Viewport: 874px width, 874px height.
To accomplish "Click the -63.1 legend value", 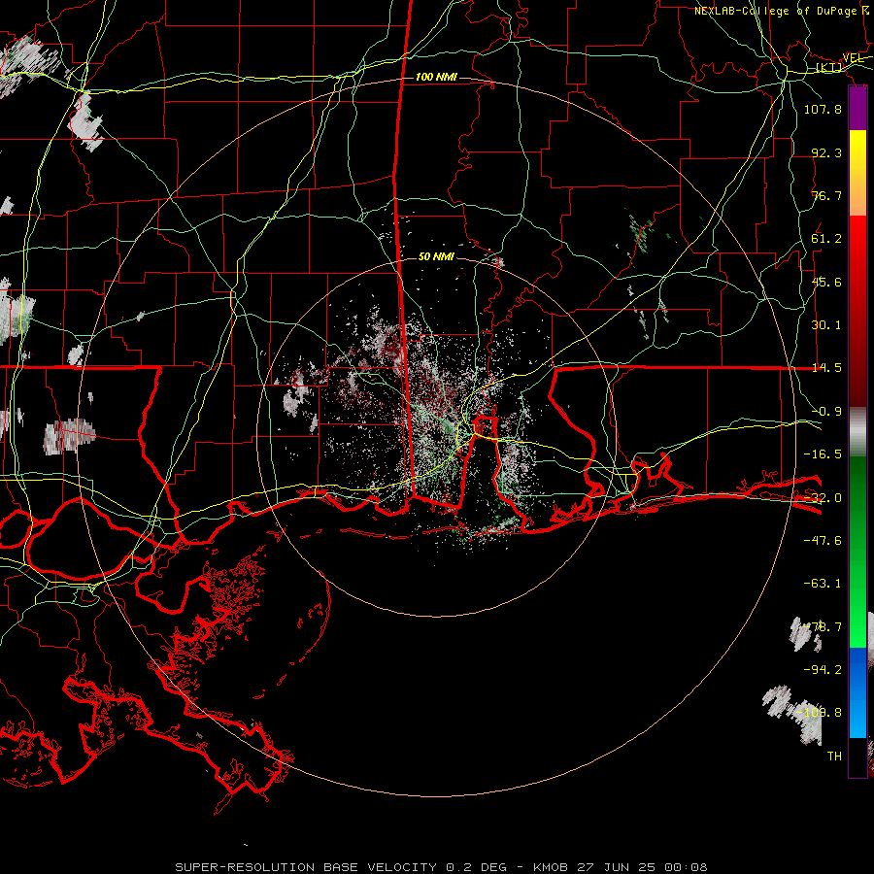I will click(x=823, y=584).
